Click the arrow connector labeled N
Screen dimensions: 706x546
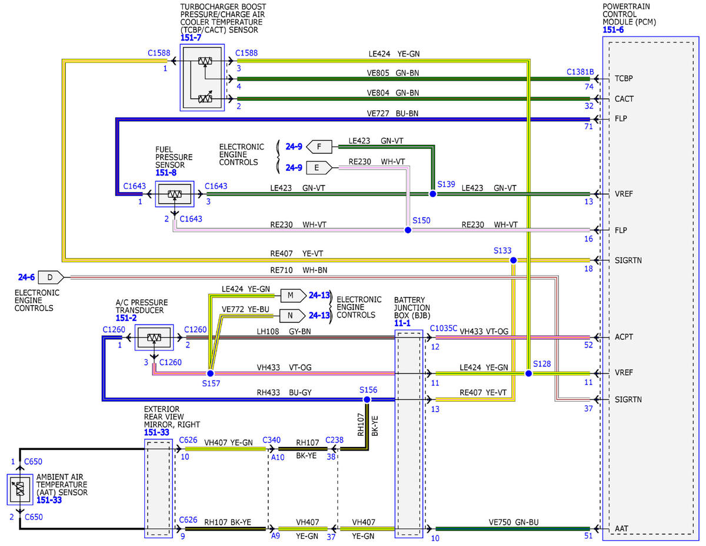click(292, 315)
